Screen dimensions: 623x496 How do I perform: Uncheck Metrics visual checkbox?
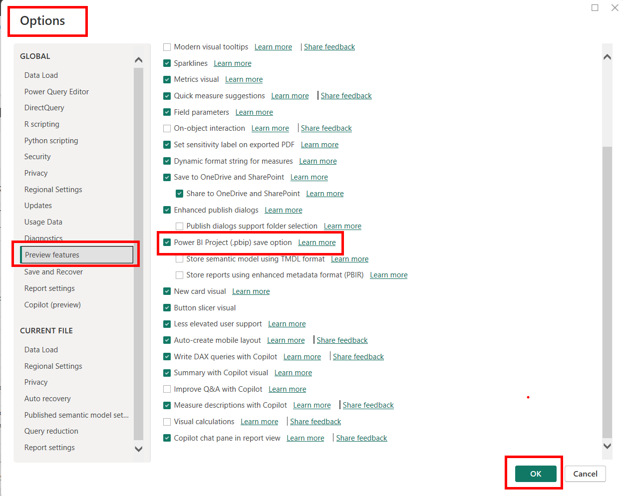point(167,79)
